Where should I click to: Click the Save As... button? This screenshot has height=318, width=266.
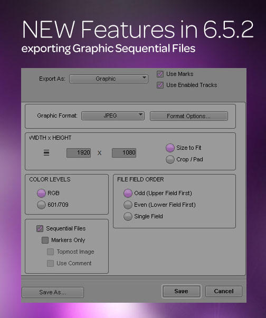coord(53,292)
